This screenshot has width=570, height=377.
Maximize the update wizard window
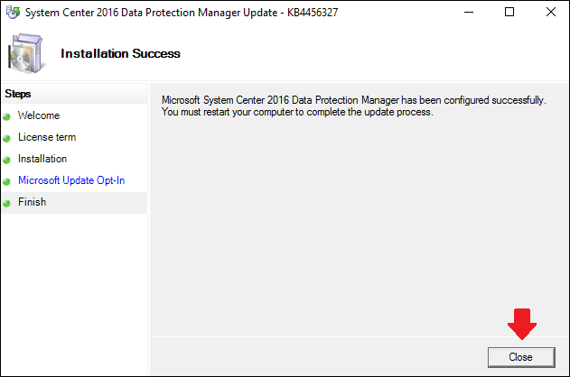[509, 12]
